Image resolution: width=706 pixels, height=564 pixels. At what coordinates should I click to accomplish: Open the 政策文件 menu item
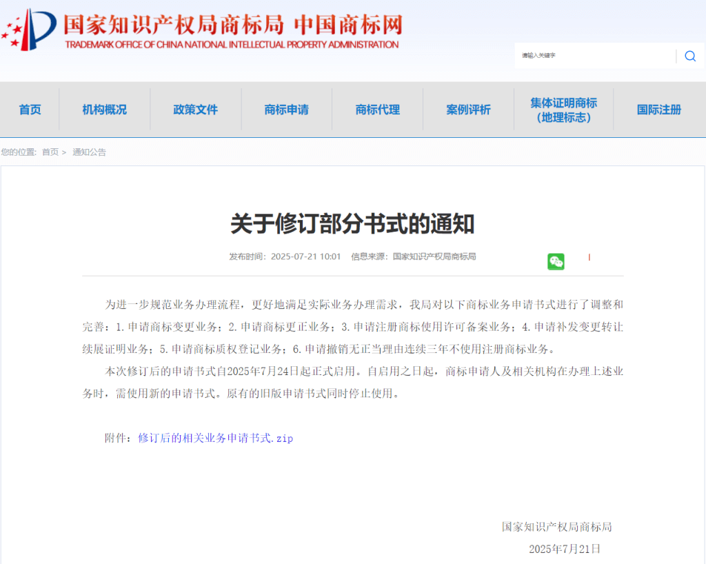tap(195, 110)
